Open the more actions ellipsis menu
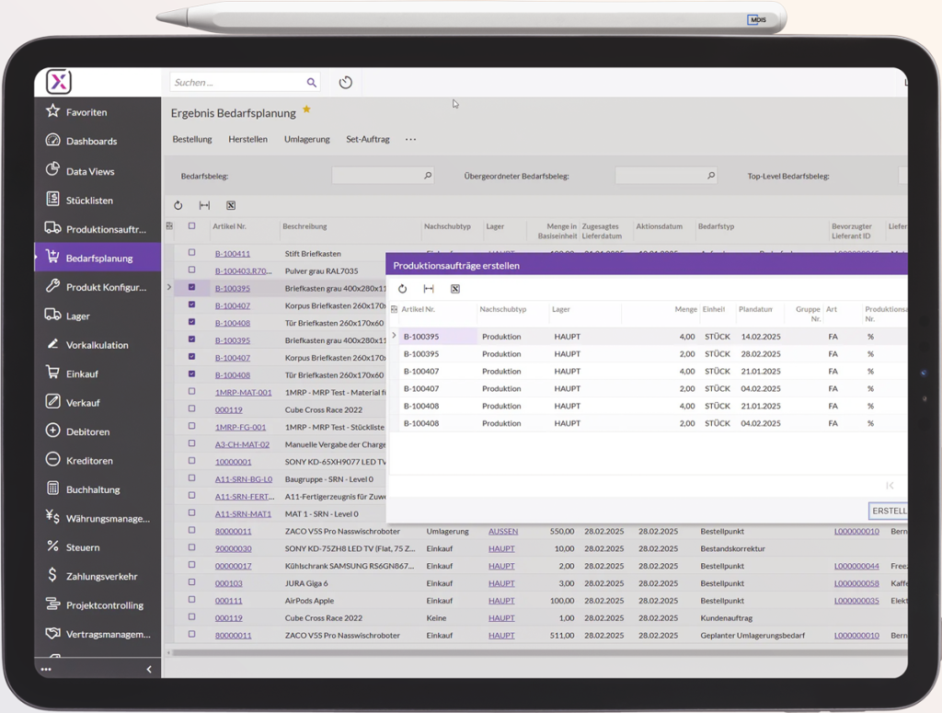Viewport: 942px width, 713px height. pos(410,140)
